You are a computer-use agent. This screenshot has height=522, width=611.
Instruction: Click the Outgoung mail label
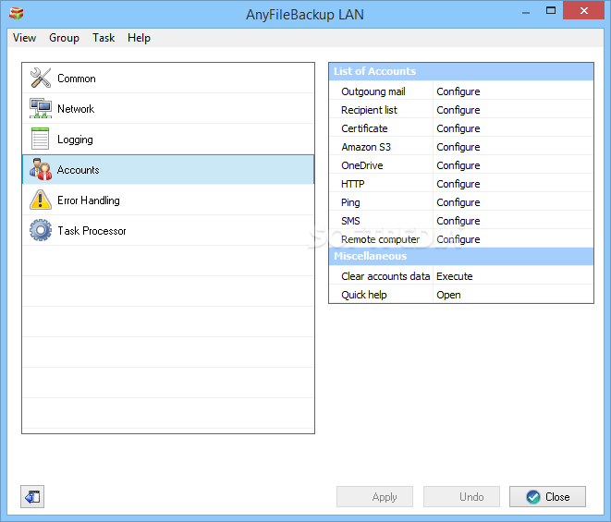point(373,91)
